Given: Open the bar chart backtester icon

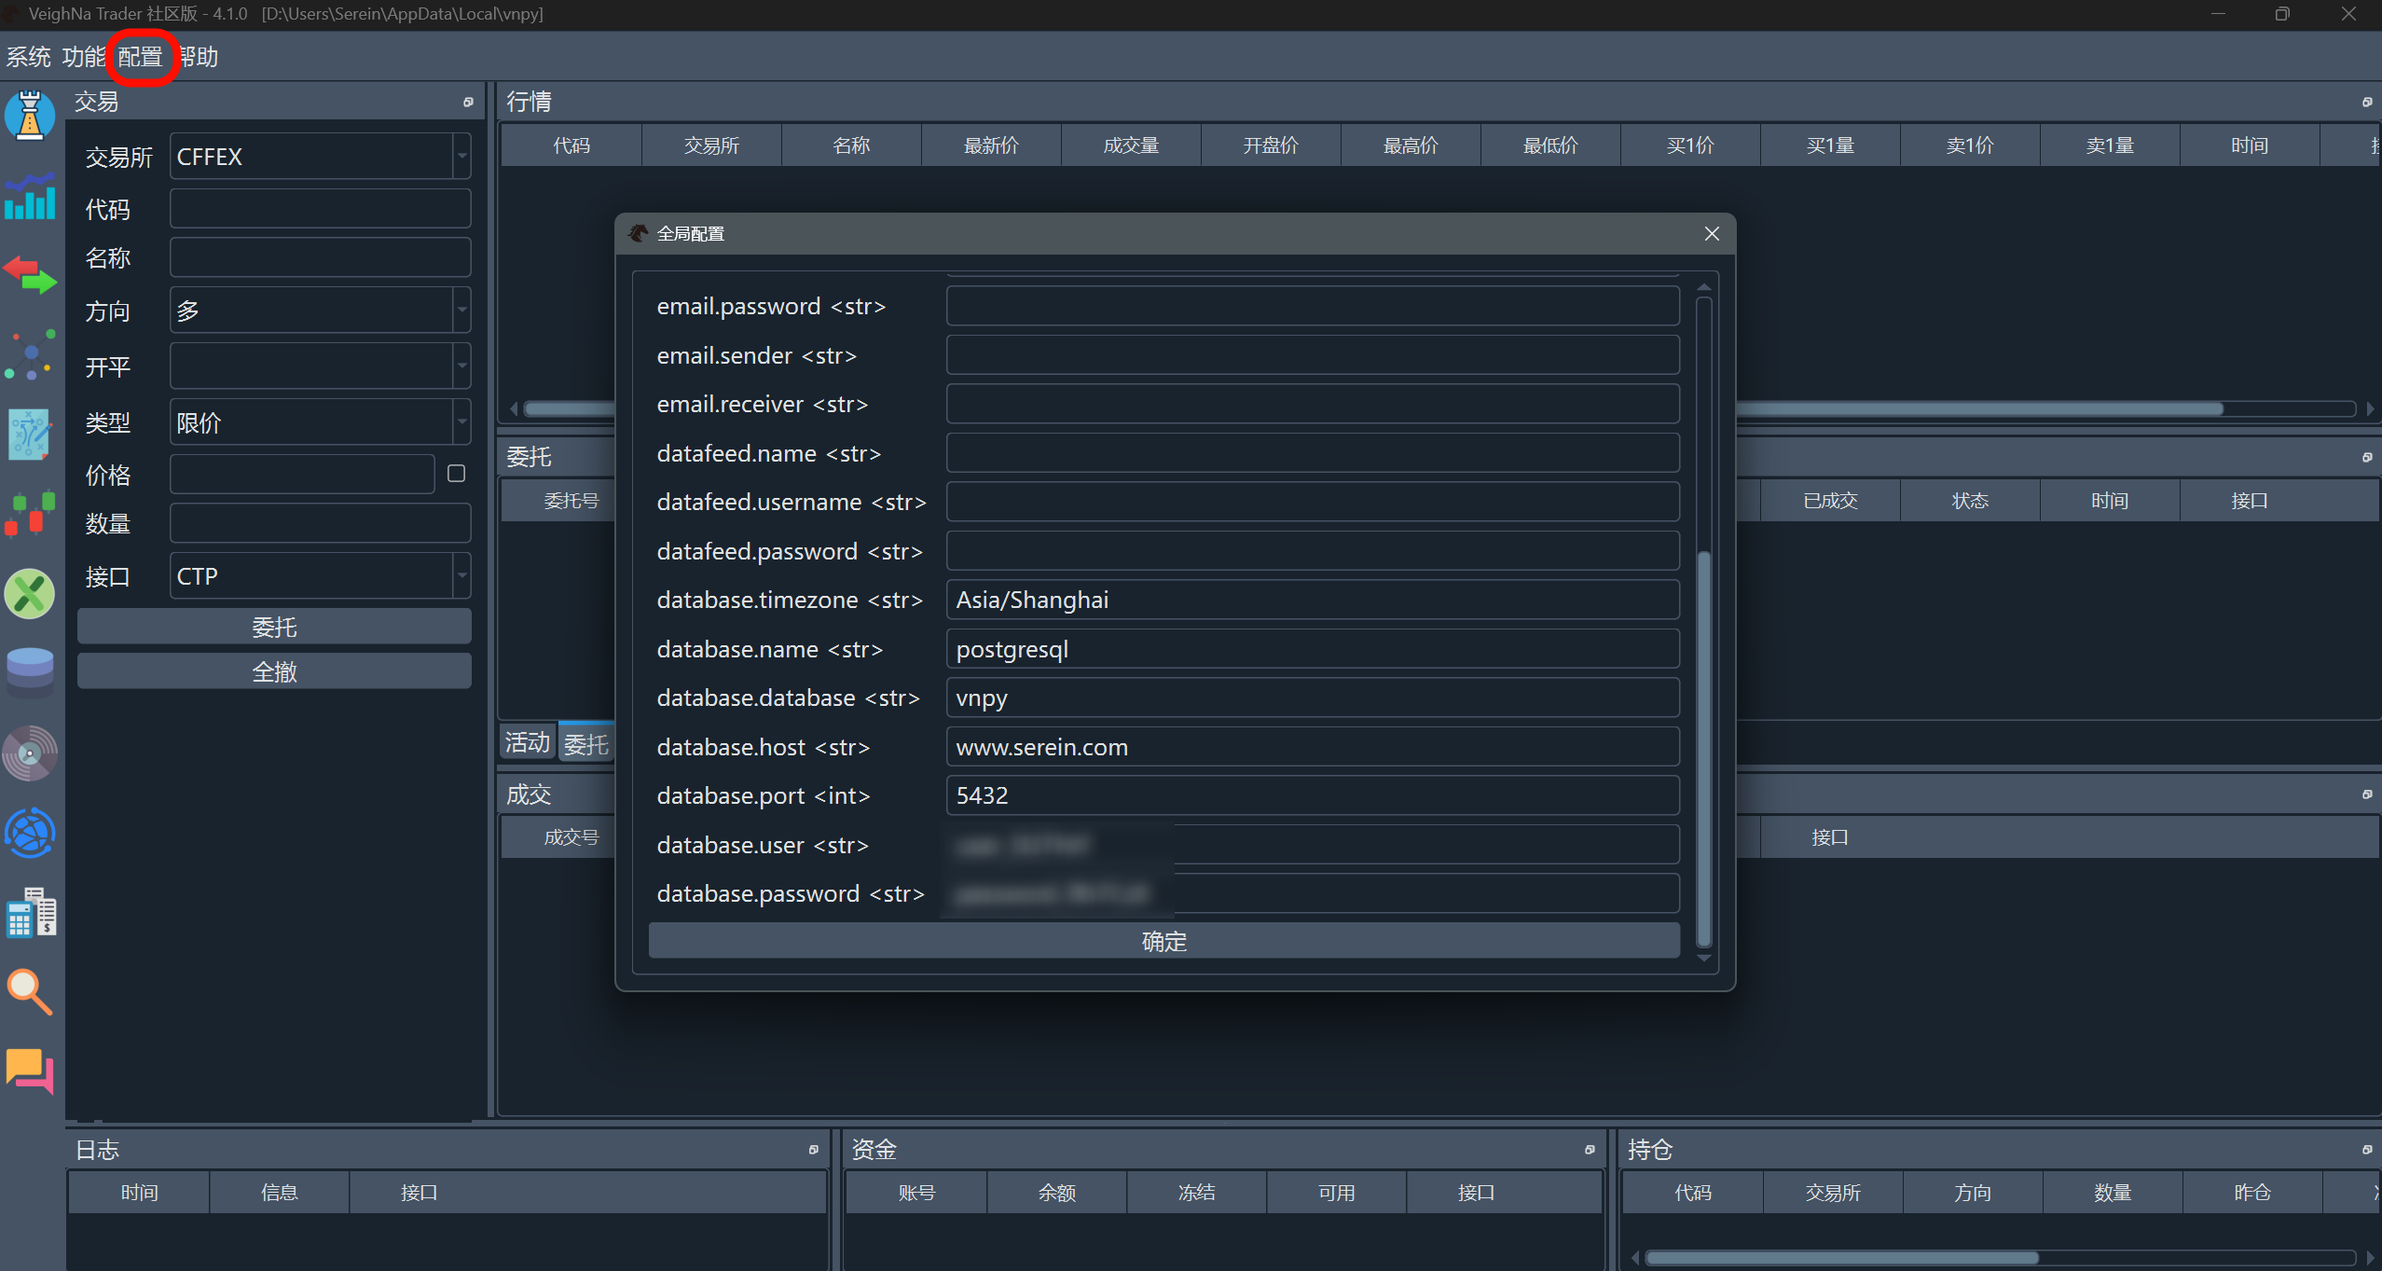Looking at the screenshot, I should coord(30,197).
